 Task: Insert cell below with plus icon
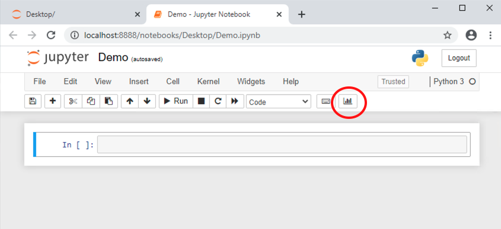click(53, 101)
